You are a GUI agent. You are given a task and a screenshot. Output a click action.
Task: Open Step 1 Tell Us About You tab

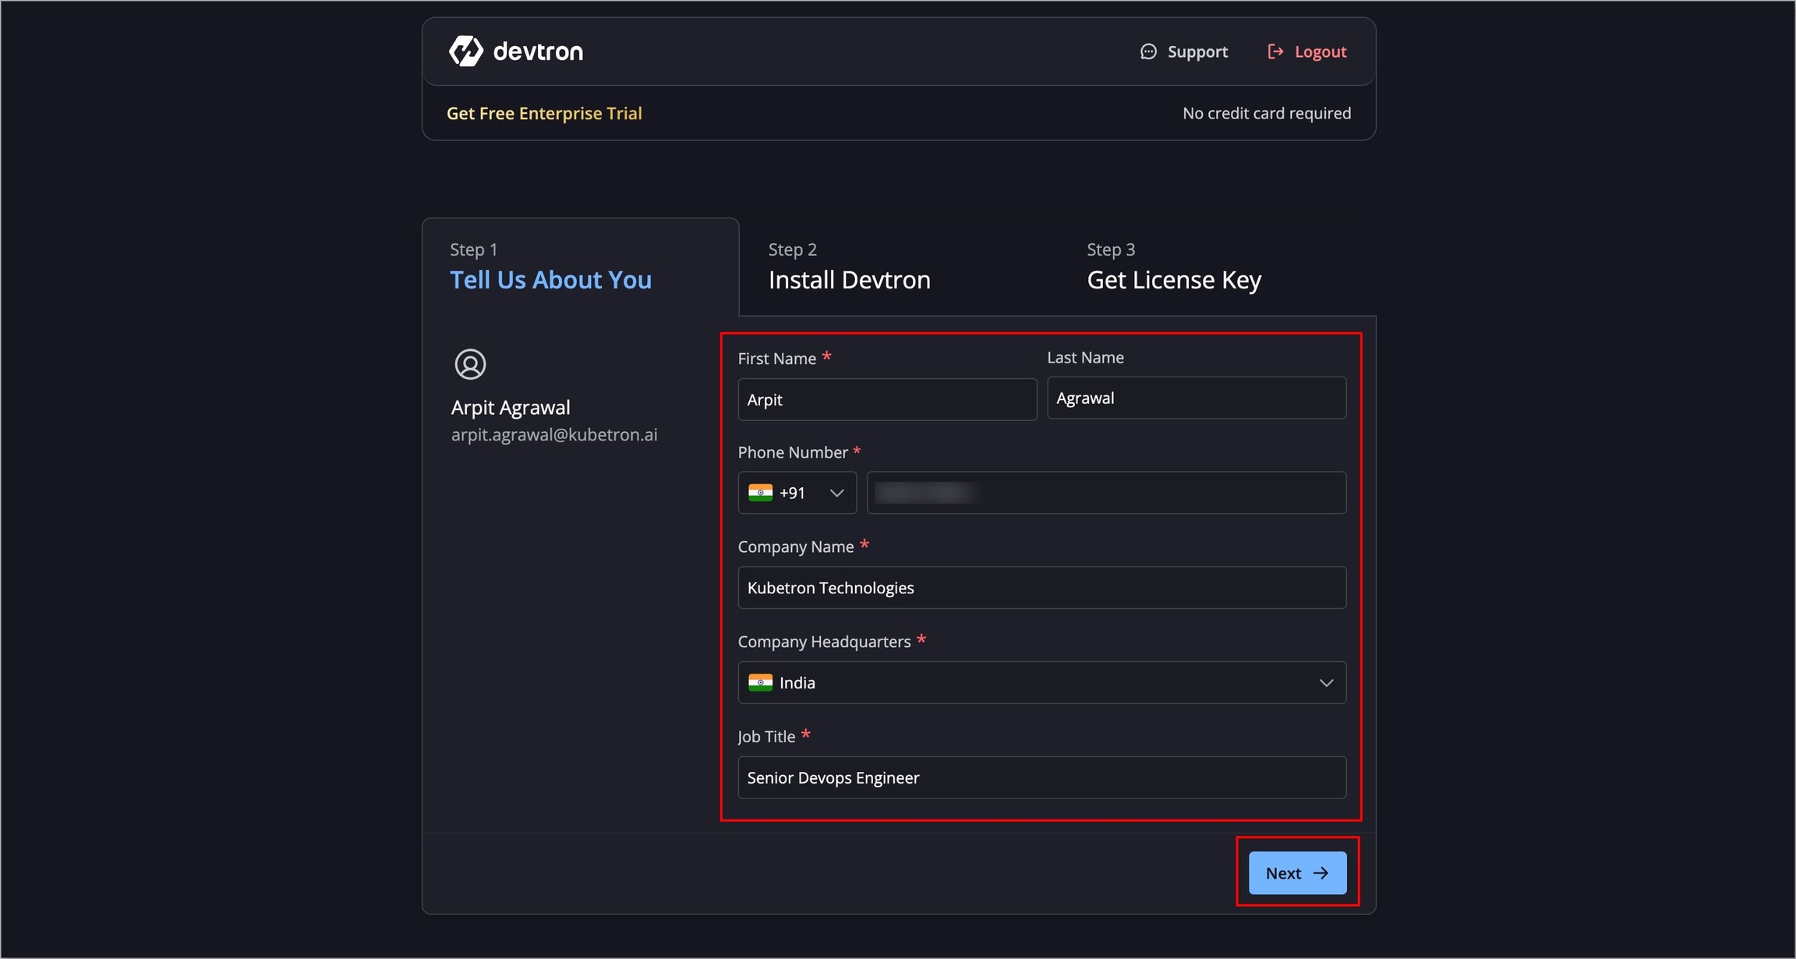click(x=581, y=267)
